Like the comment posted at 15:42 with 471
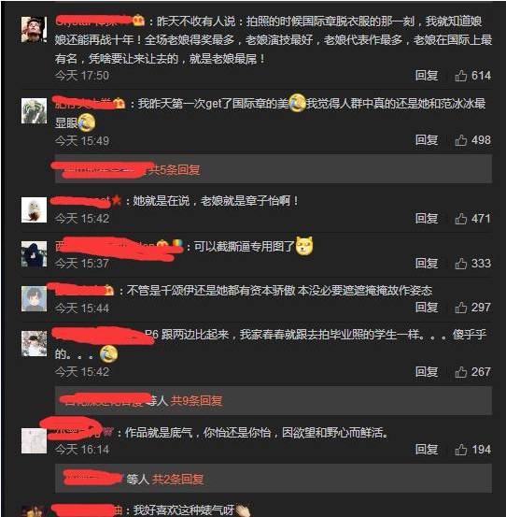 [x=461, y=219]
